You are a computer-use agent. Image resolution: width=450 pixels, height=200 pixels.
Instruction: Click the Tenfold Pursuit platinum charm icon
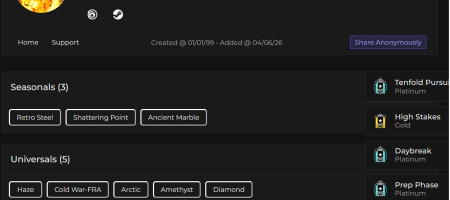(380, 86)
